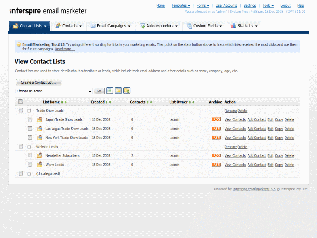The height and width of the screenshot is (238, 317).
Task: Open the Autoresponders tab
Action: (x=158, y=26)
